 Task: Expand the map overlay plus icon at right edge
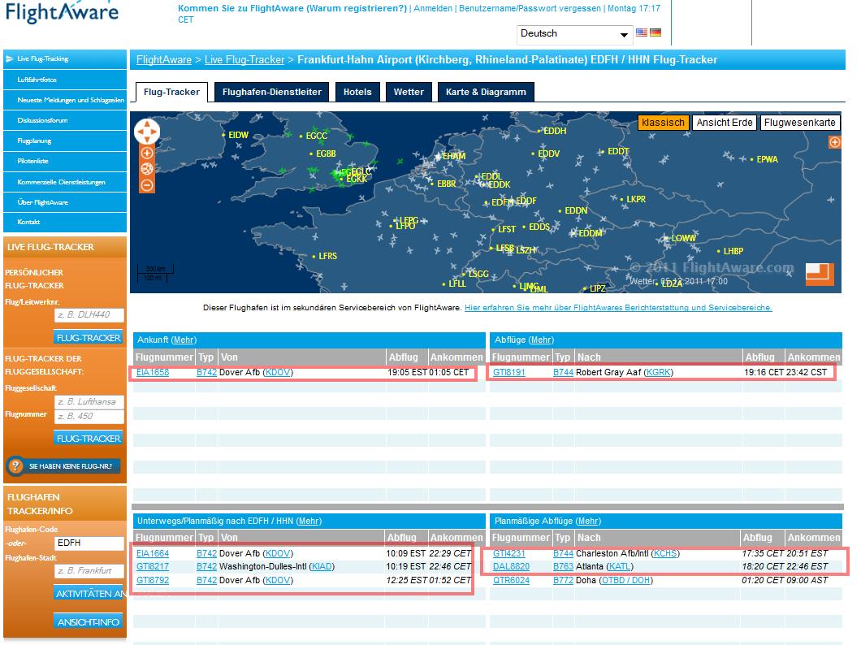click(x=834, y=142)
